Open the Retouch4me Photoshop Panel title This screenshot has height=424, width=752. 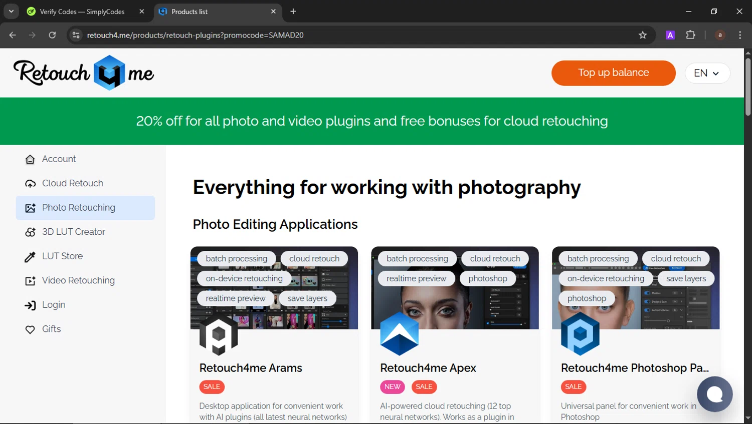[x=635, y=368]
